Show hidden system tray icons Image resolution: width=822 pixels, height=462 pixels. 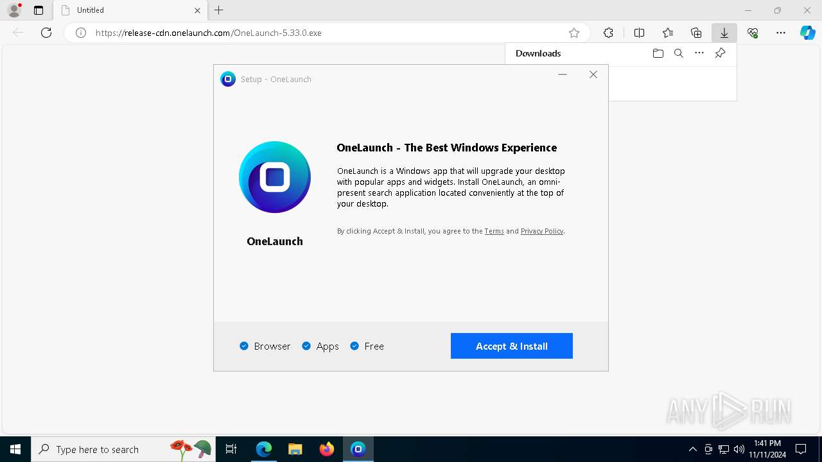(692, 449)
